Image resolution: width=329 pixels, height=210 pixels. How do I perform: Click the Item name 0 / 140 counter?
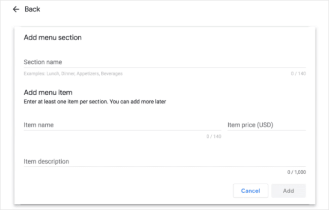pyautogui.click(x=214, y=136)
